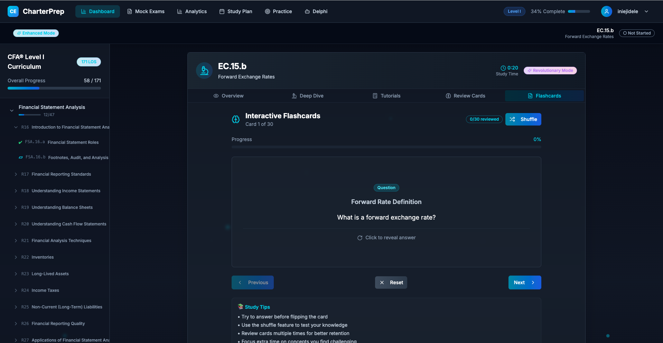Screen dimensions: 663x343
Task: Switch to the Deep Dive tab
Action: (308, 96)
